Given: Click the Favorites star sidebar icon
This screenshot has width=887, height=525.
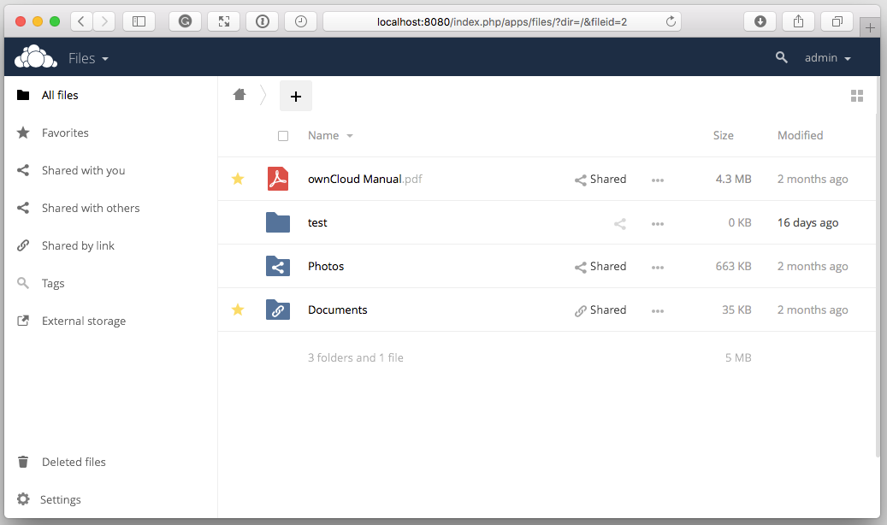Looking at the screenshot, I should click(23, 133).
